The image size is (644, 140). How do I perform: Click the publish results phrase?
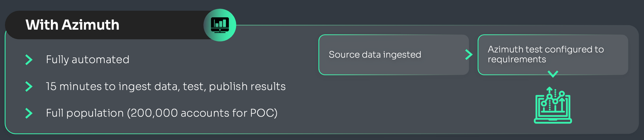tap(247, 87)
